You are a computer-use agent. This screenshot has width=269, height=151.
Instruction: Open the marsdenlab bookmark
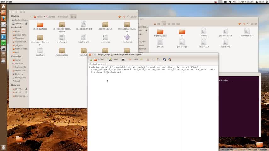pos(20,42)
